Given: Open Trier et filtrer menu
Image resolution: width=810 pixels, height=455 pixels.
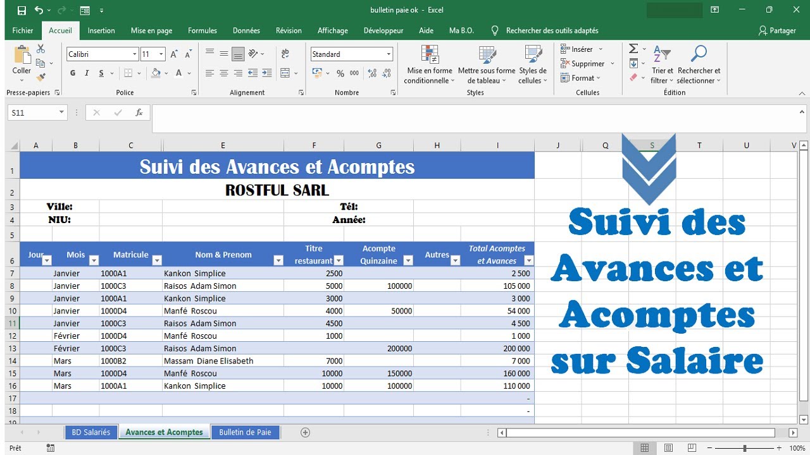Looking at the screenshot, I should [x=663, y=64].
